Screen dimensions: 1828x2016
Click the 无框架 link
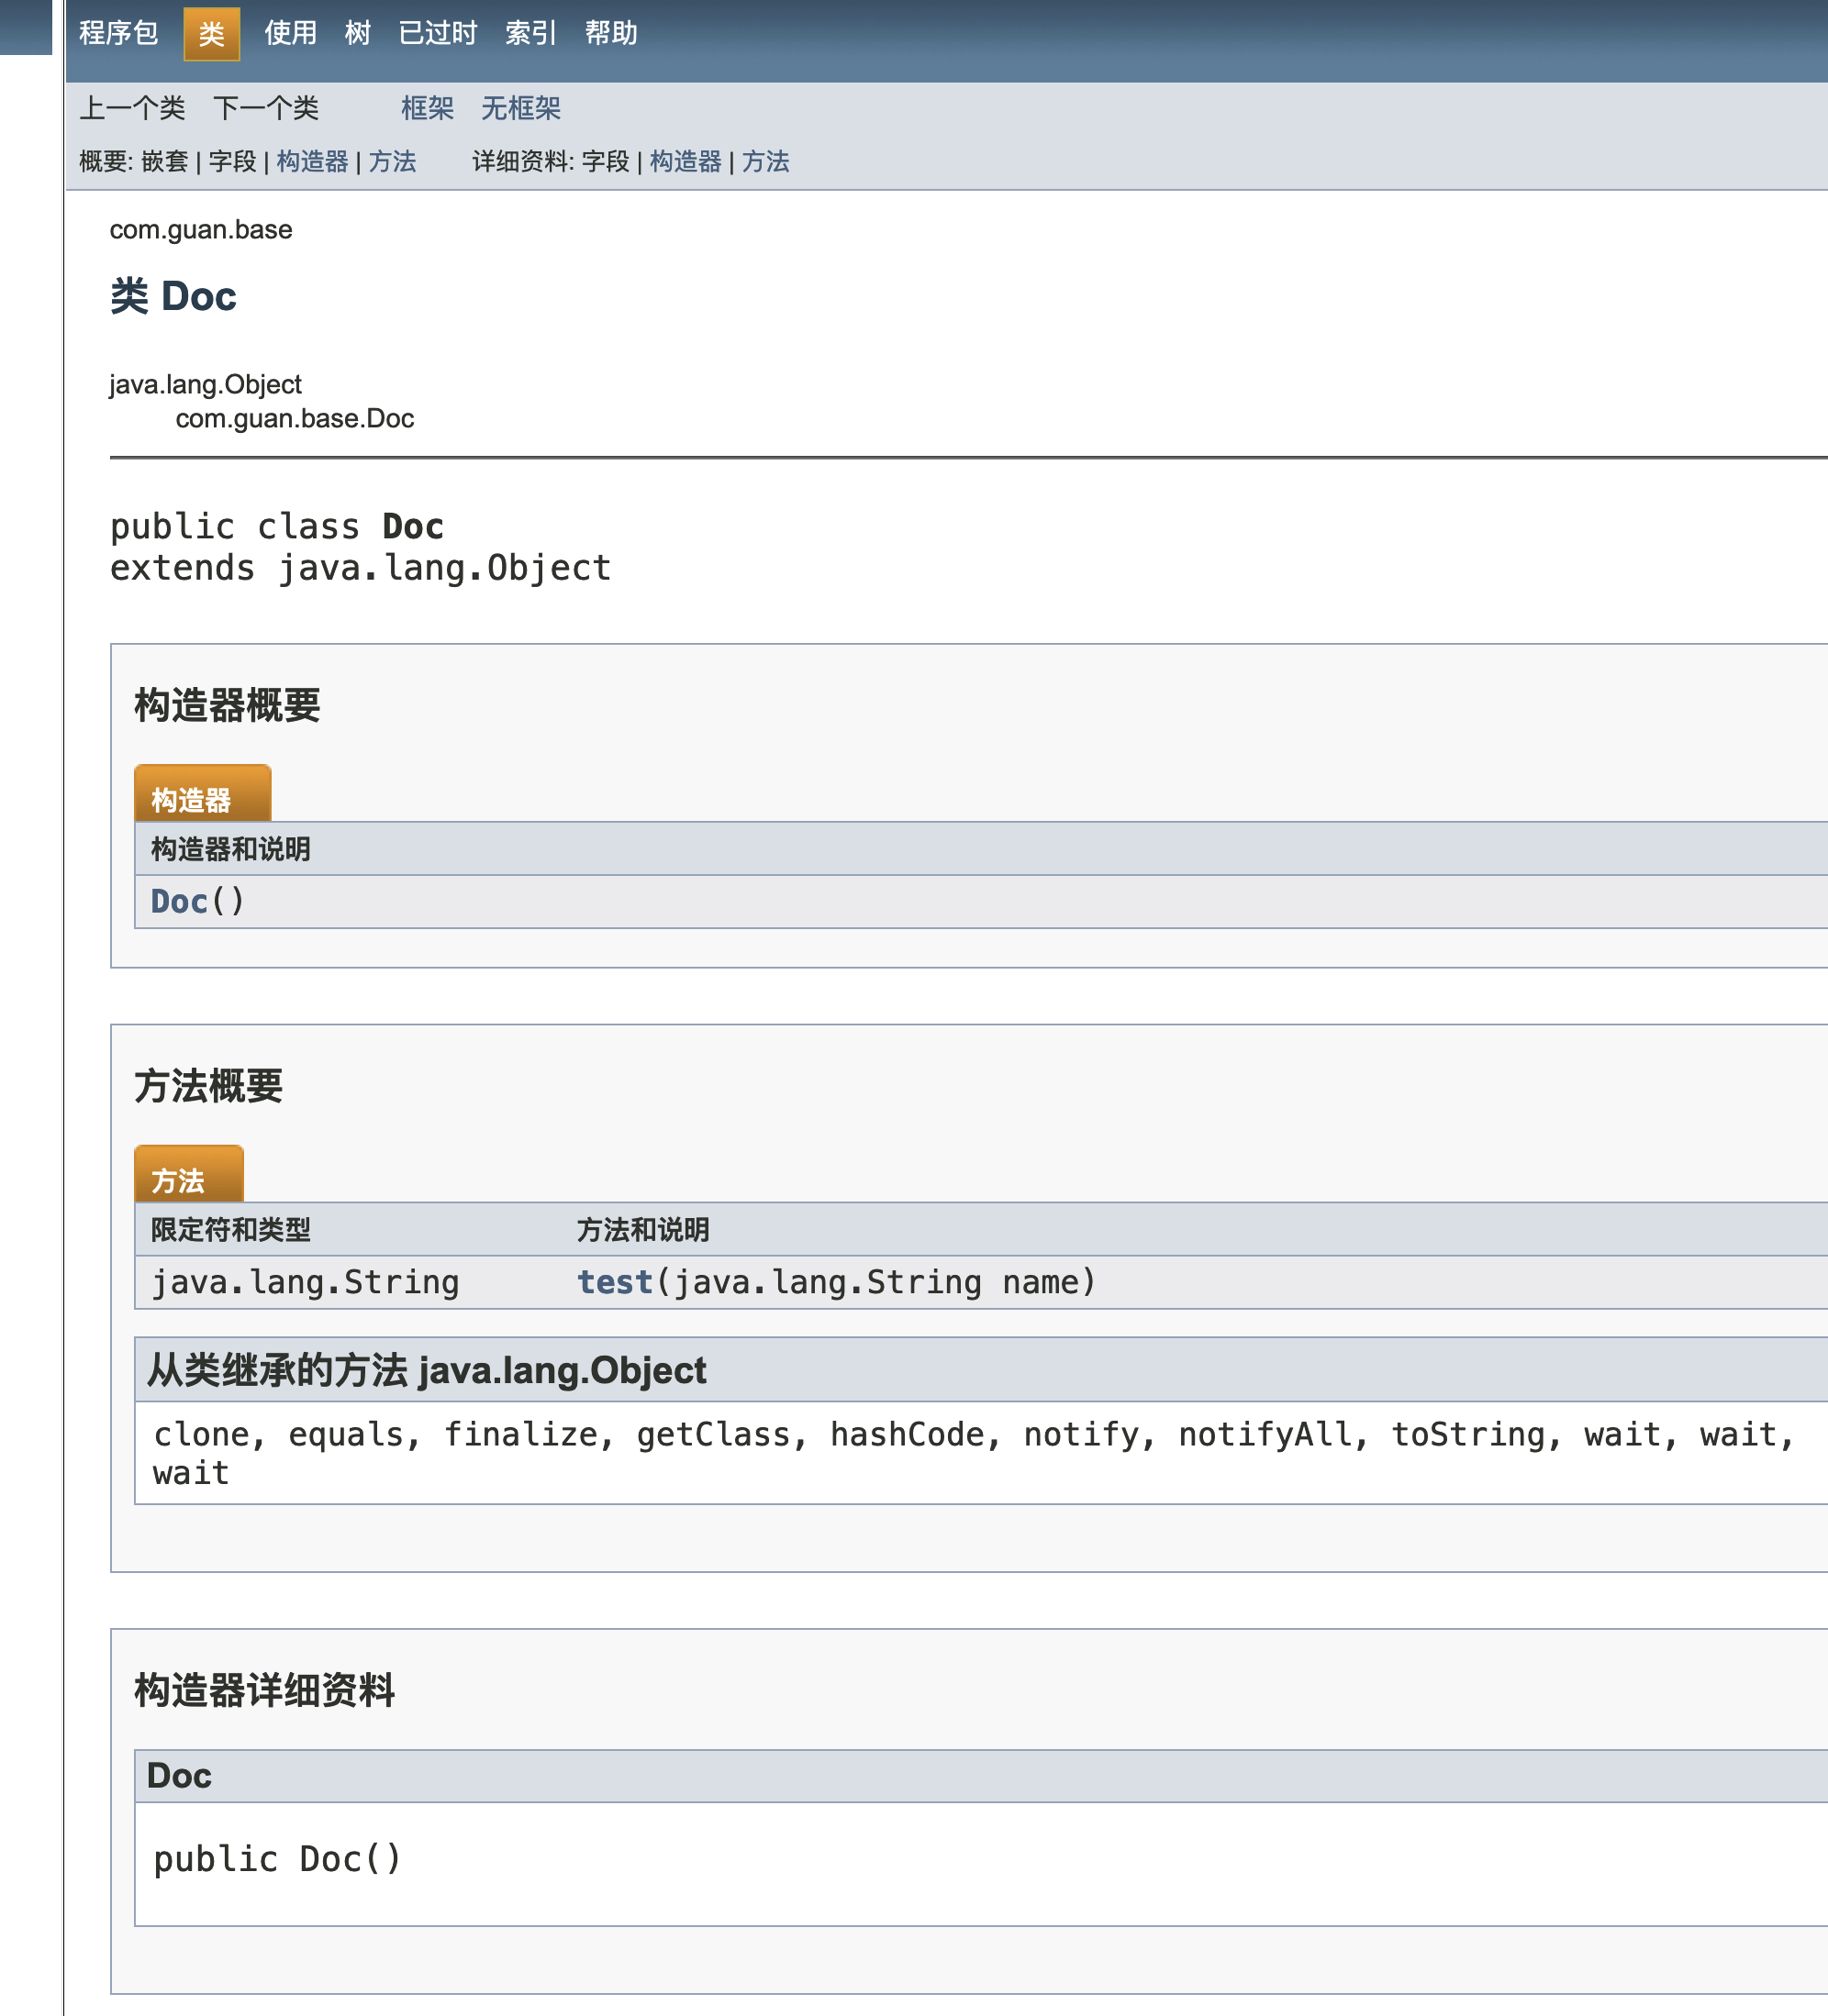coord(520,108)
